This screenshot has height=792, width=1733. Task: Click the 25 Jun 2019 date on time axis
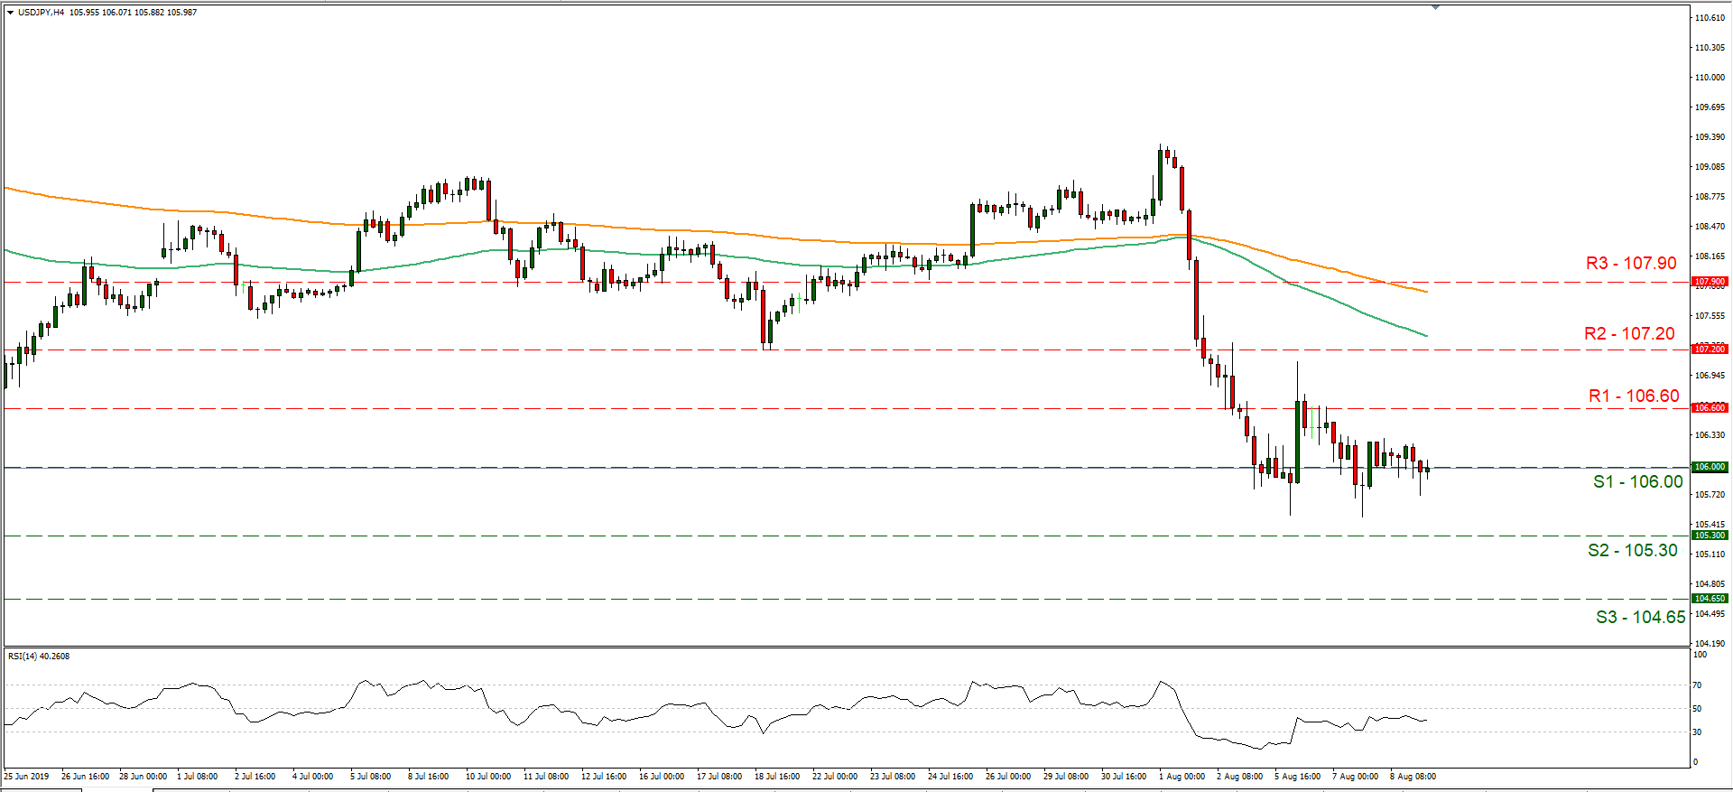(x=27, y=777)
